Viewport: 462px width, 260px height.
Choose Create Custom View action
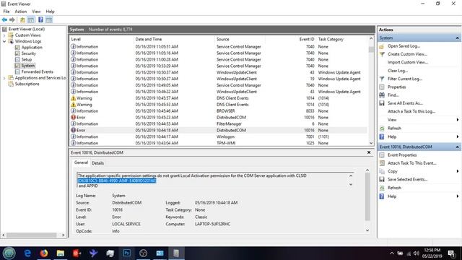407,54
